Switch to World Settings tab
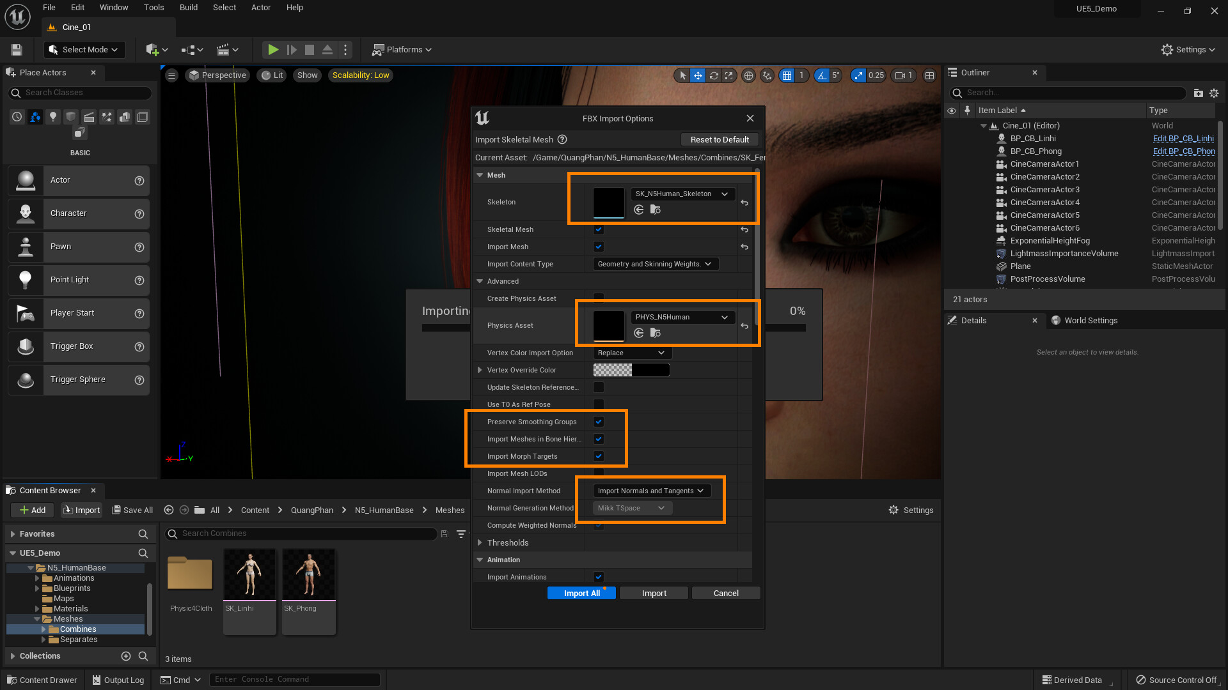Image resolution: width=1228 pixels, height=690 pixels. [1090, 321]
